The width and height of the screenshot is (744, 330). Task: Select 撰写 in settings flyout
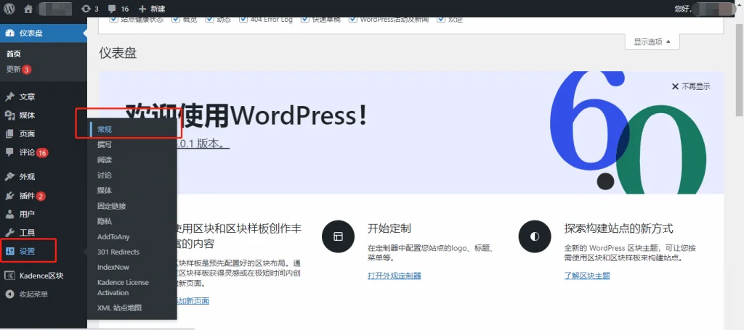click(105, 145)
